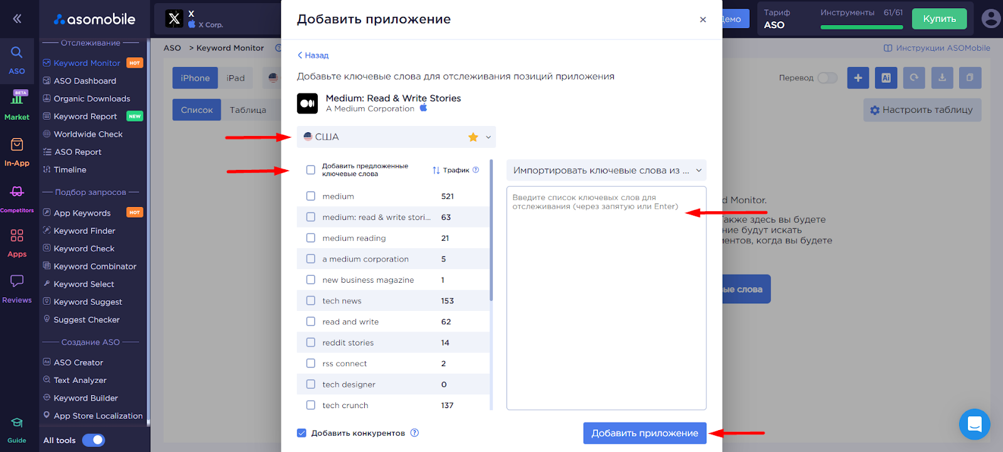Click the Добавить приложение button

click(644, 433)
